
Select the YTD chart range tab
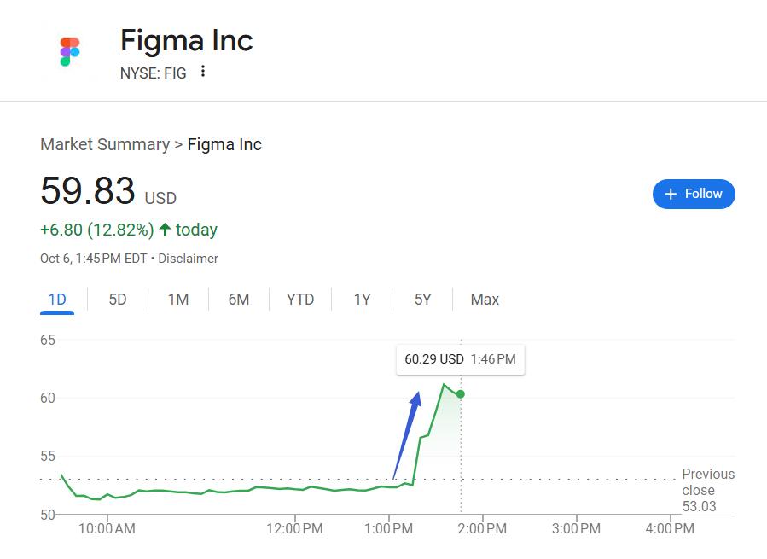point(300,300)
